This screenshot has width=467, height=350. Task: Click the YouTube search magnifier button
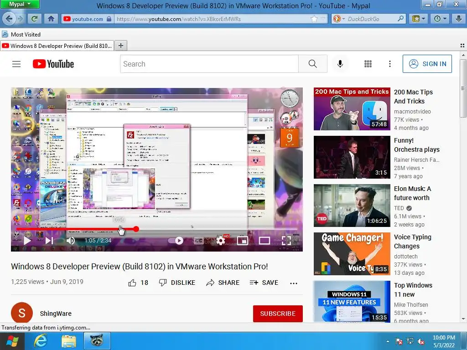pos(313,64)
